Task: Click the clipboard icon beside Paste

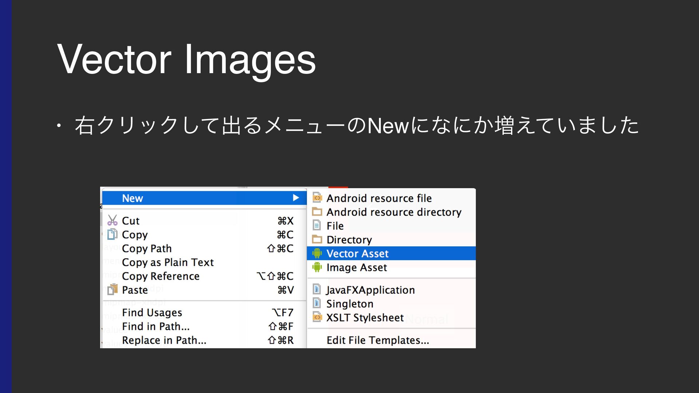Action: [112, 290]
